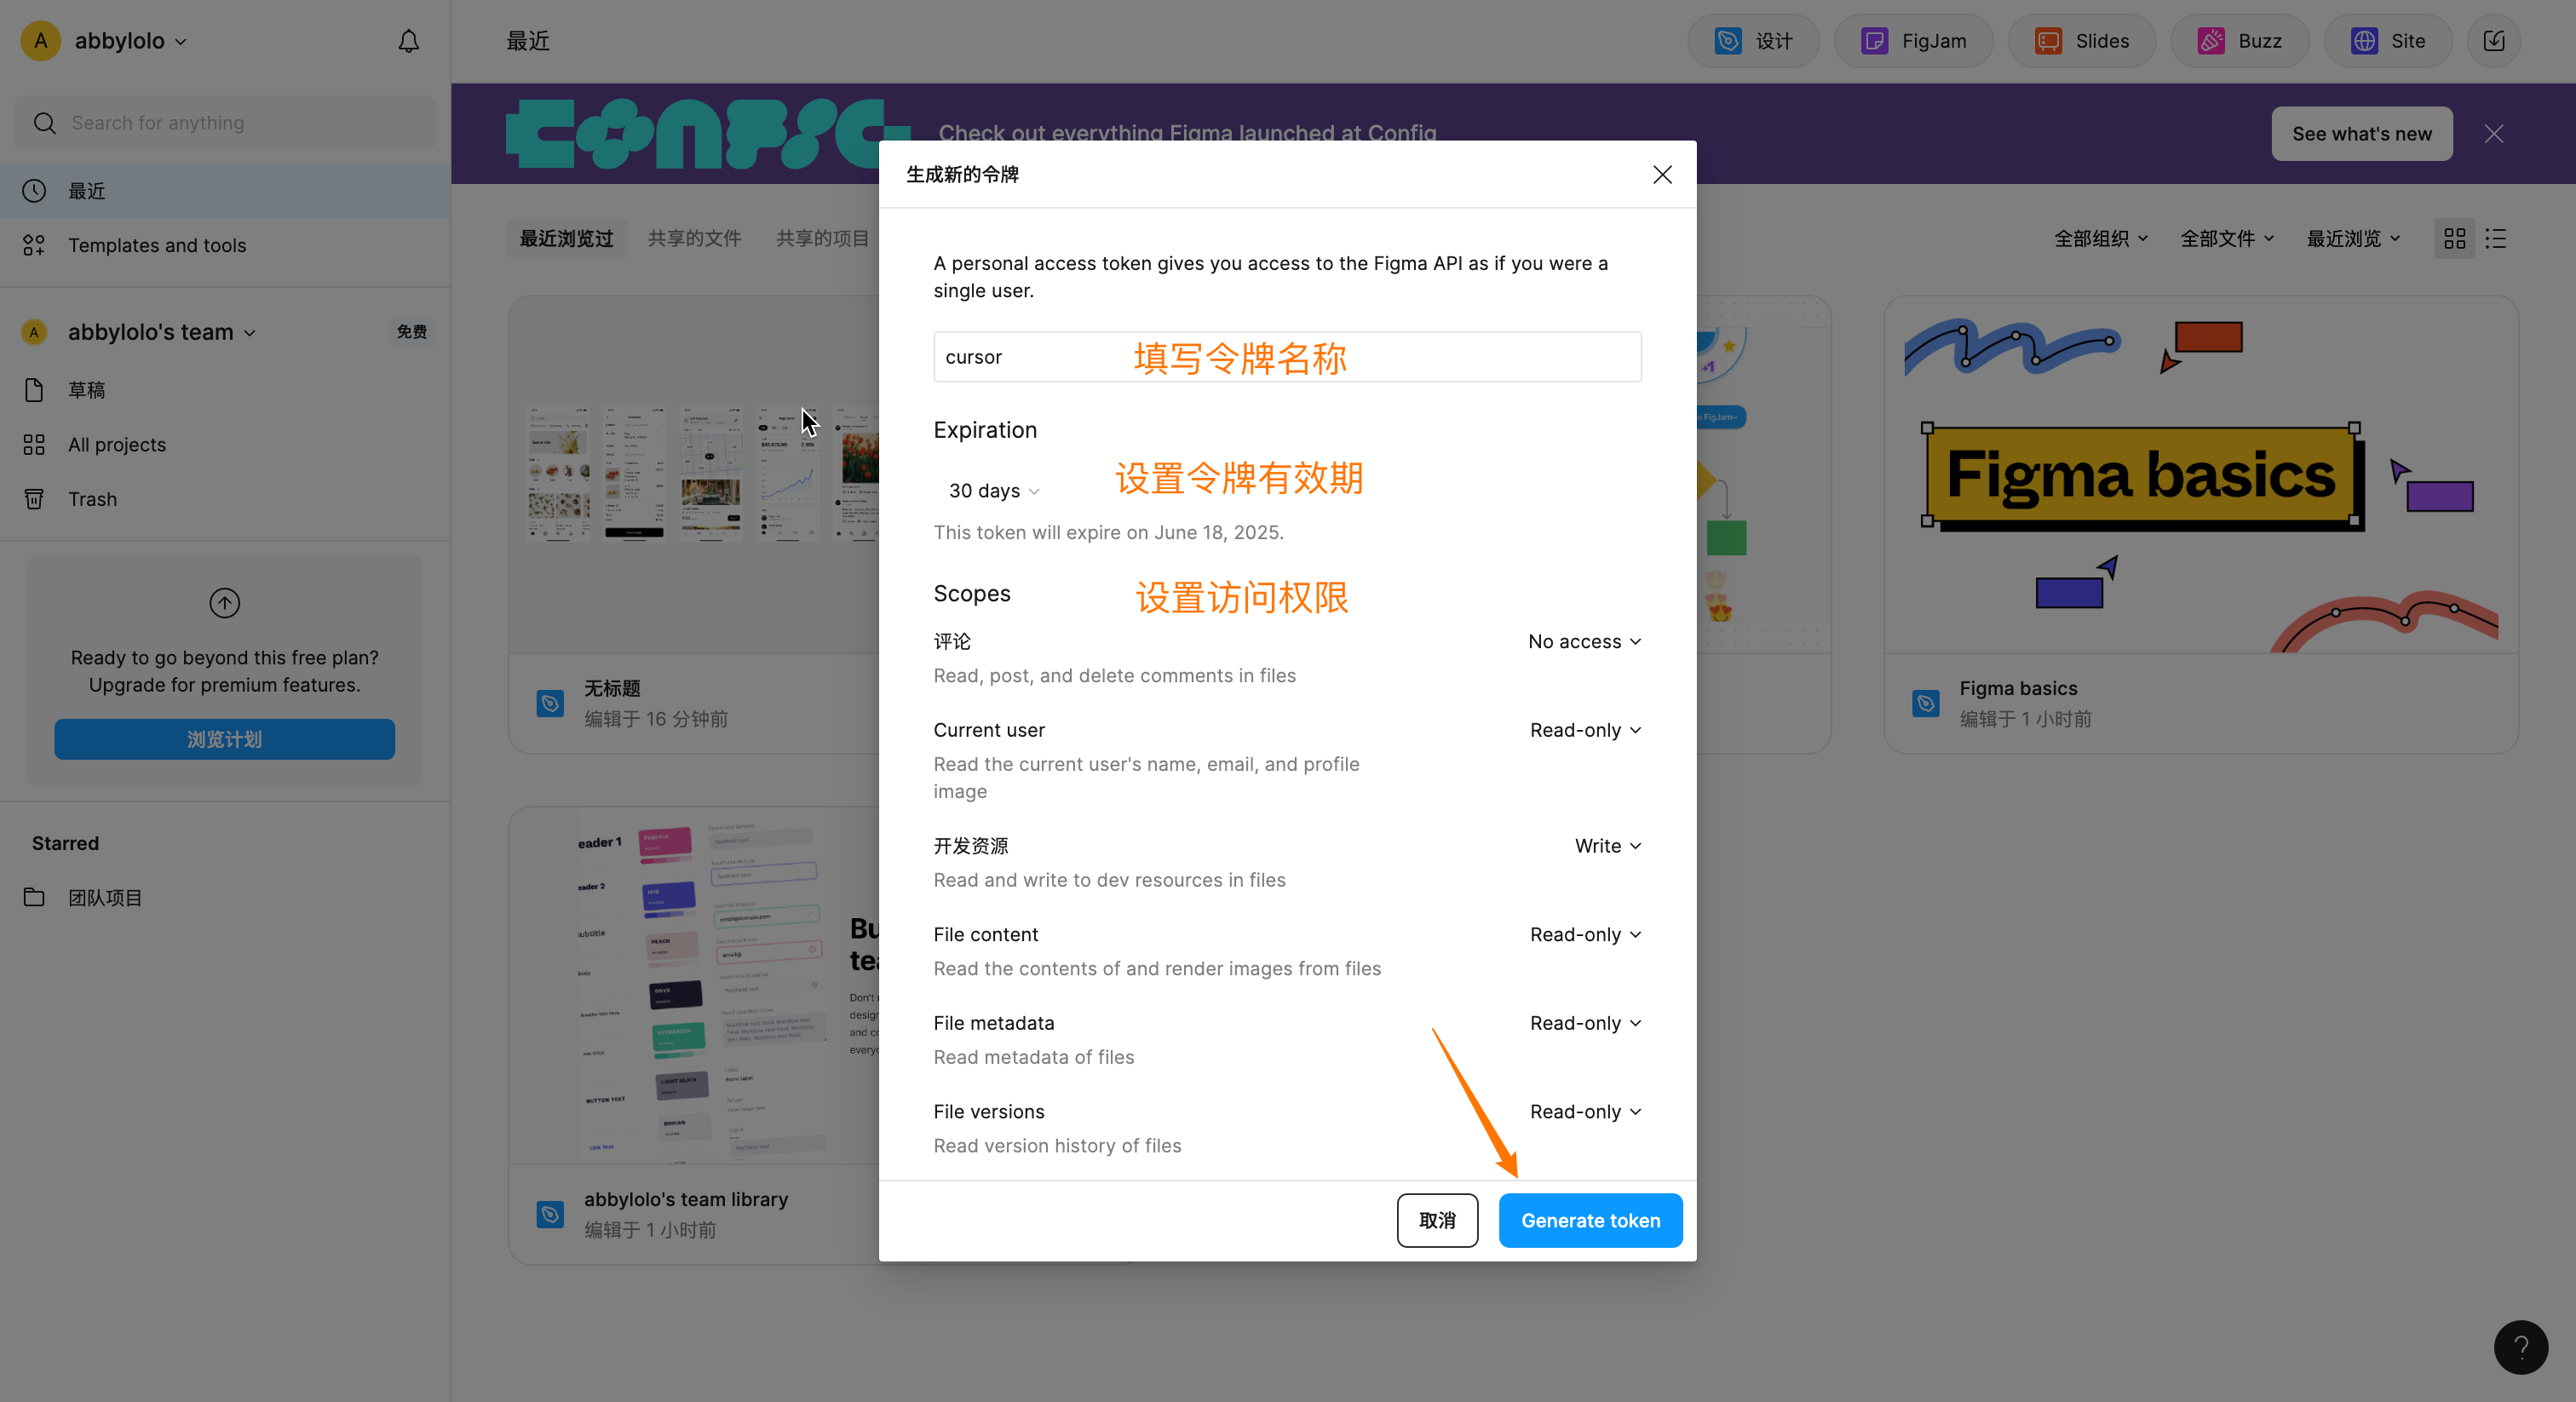This screenshot has height=1402, width=2576.
Task: Click the Generate token button
Action: (1590, 1220)
